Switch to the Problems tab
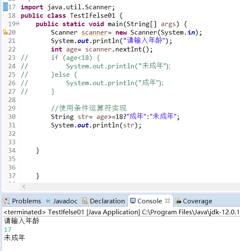 pos(22,201)
